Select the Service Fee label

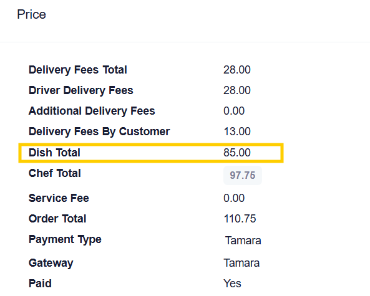click(59, 198)
